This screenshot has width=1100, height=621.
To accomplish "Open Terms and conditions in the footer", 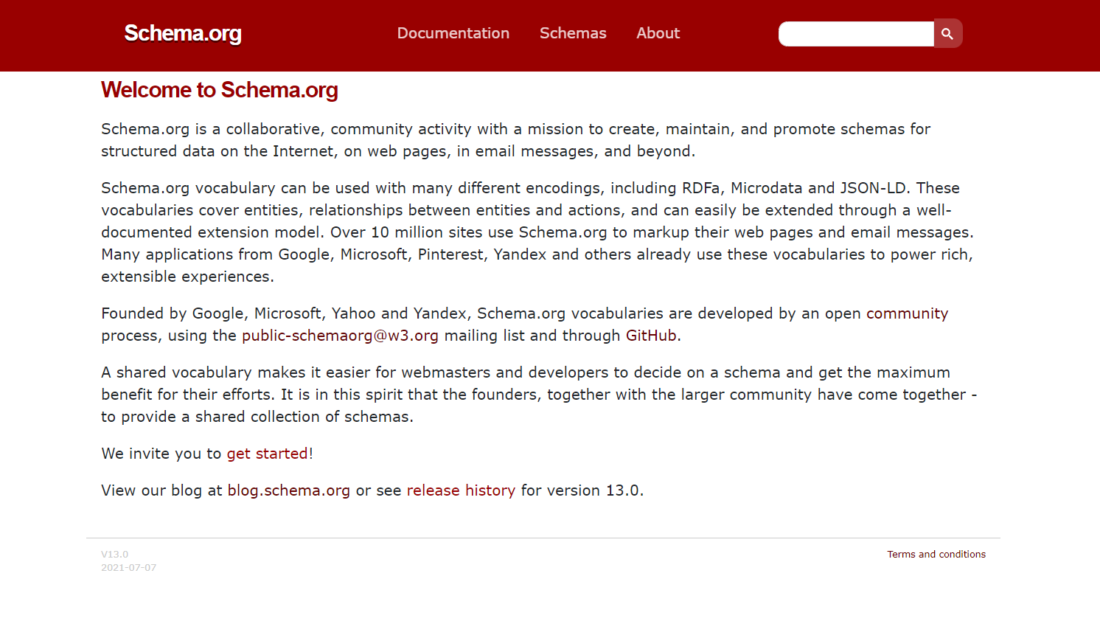I will [x=936, y=554].
